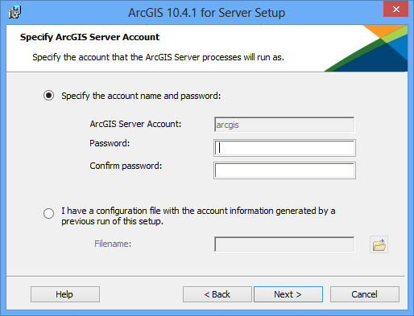Click the 'I have a configuration file' label text
Screen dimensions: 414x316
pyautogui.click(x=198, y=216)
